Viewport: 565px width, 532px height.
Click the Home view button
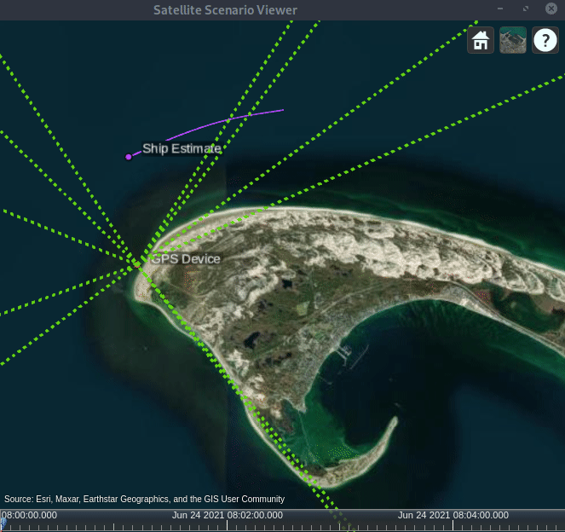point(481,40)
